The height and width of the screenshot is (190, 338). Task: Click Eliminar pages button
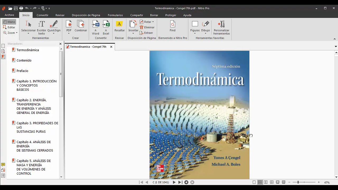pyautogui.click(x=147, y=27)
